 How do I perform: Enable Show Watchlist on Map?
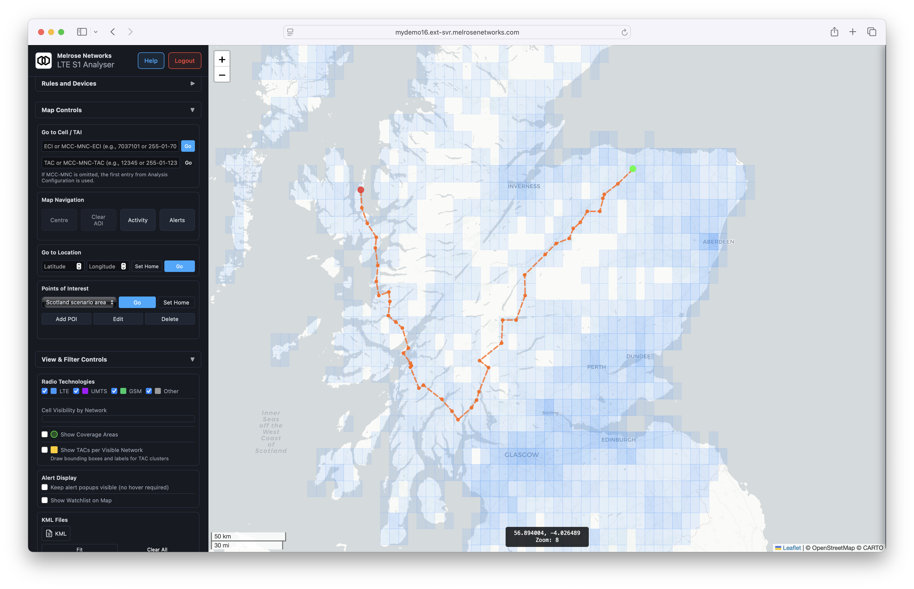point(45,500)
